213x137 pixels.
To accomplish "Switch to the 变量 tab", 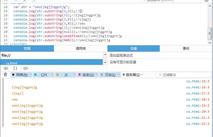I will tap(133, 48).
